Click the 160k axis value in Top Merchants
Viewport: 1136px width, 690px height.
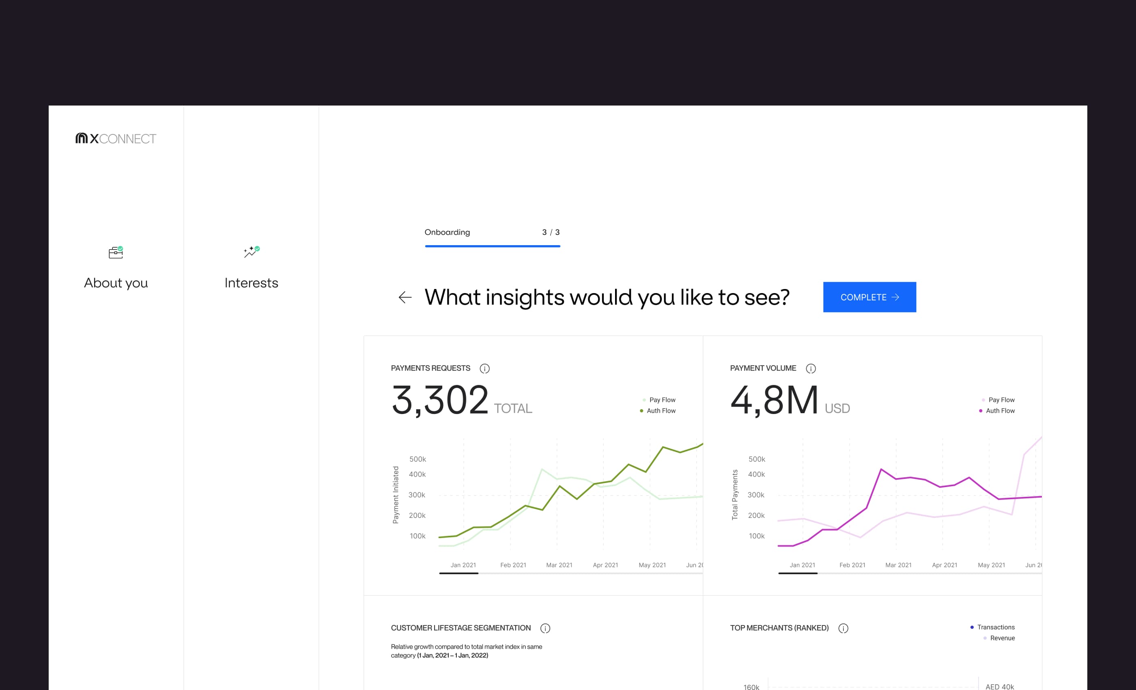[751, 687]
